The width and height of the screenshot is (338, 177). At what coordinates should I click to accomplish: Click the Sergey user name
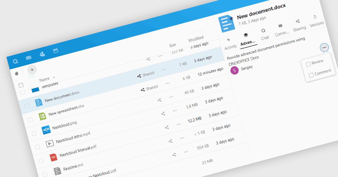[247, 68]
